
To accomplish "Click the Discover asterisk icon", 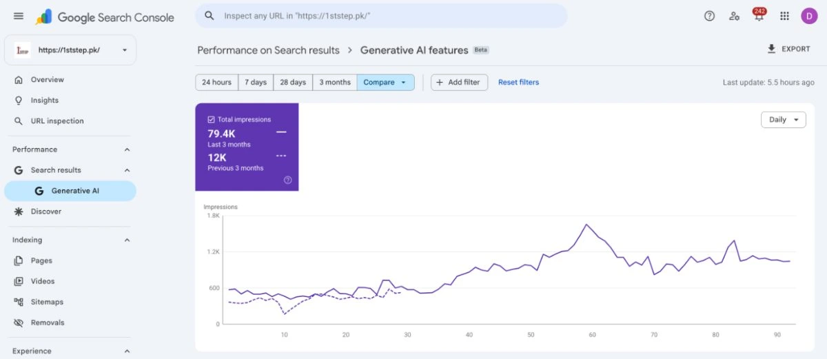I will click(x=19, y=212).
